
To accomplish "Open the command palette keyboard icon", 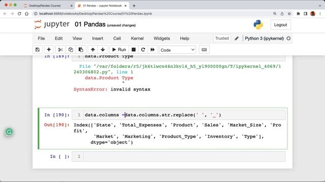I will 204,50.
